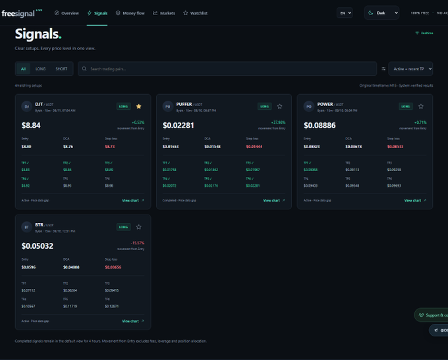Click PUFFER stop loss $0.01444
This screenshot has height=360, width=448.
pyautogui.click(x=254, y=147)
